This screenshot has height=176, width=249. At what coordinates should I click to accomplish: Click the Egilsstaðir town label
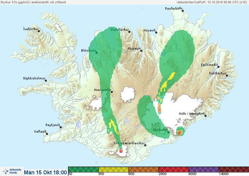209,65
